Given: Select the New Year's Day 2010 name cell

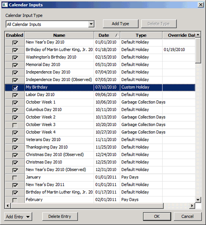Looking at the screenshot, I should [x=59, y=42].
